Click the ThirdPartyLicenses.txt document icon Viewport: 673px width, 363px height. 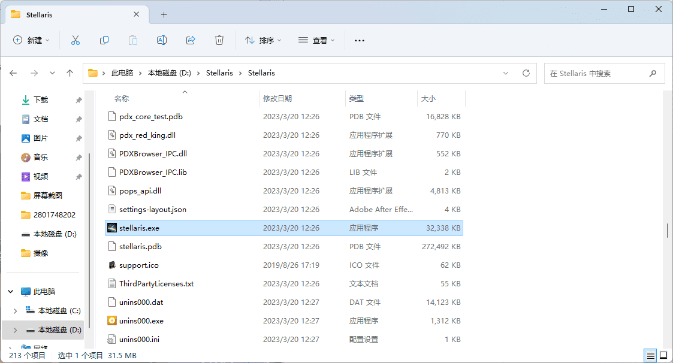(x=112, y=283)
